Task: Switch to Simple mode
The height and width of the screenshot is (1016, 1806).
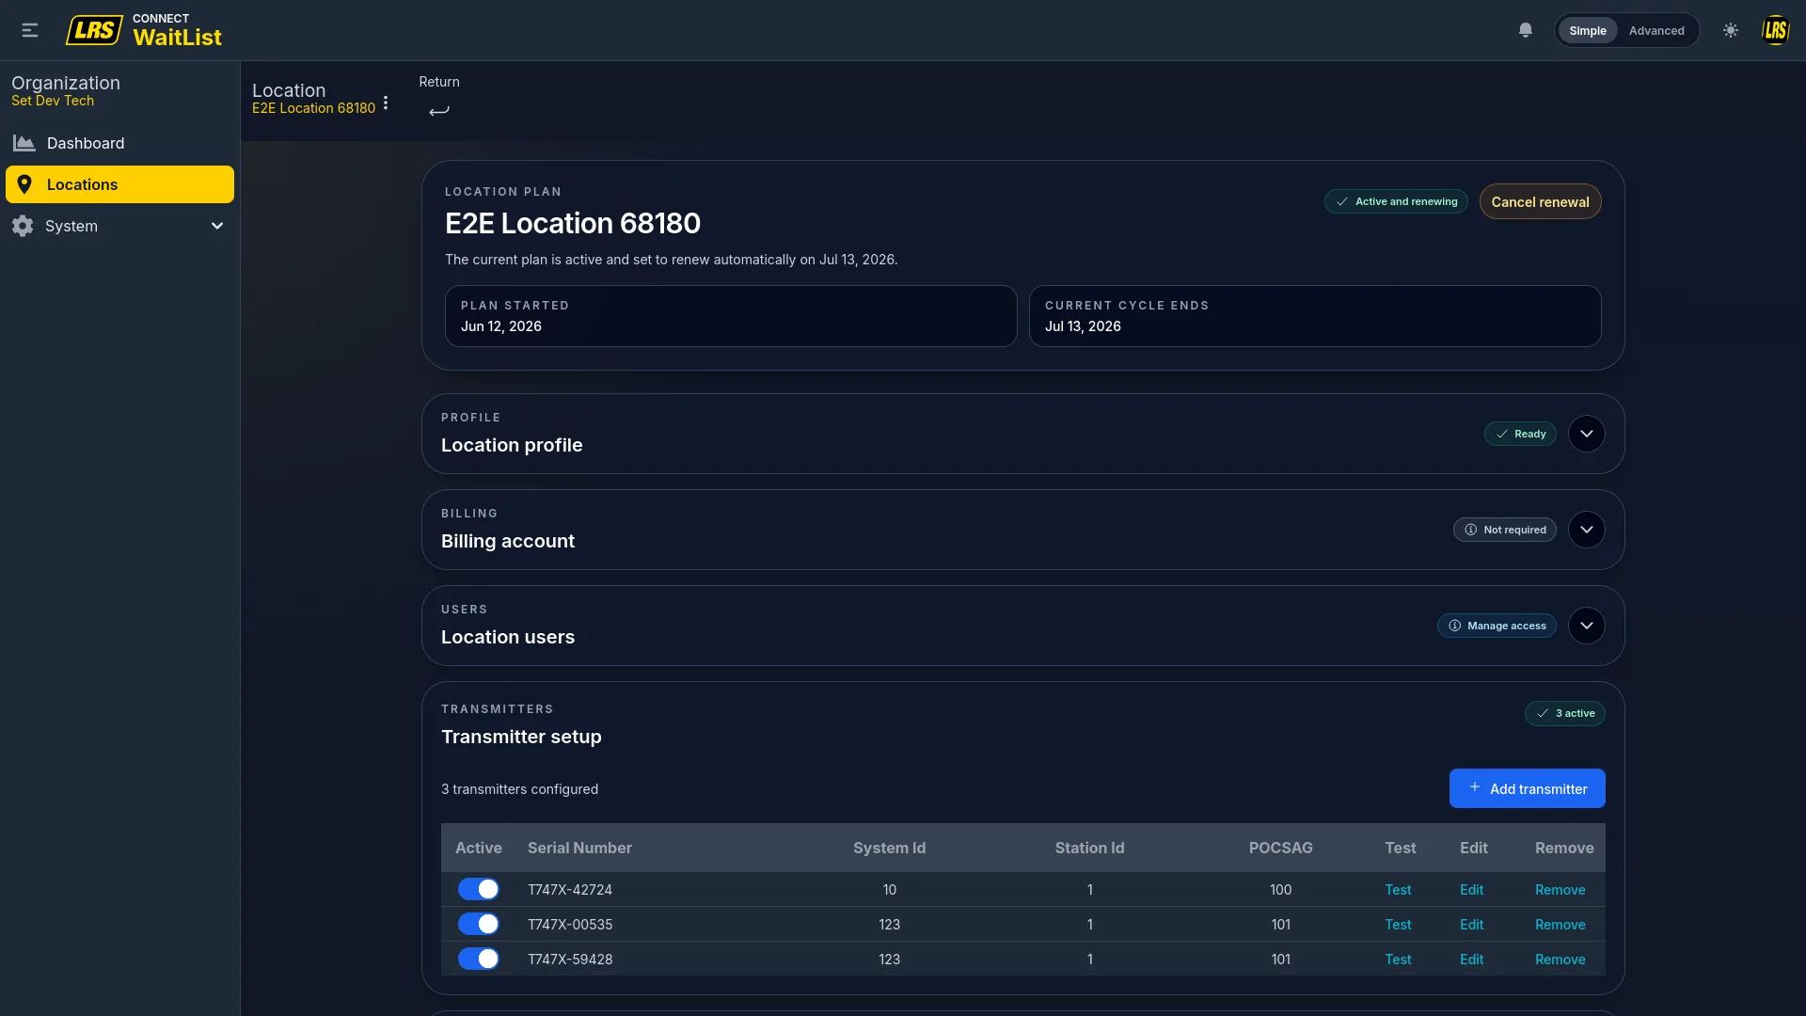Action: tap(1588, 30)
